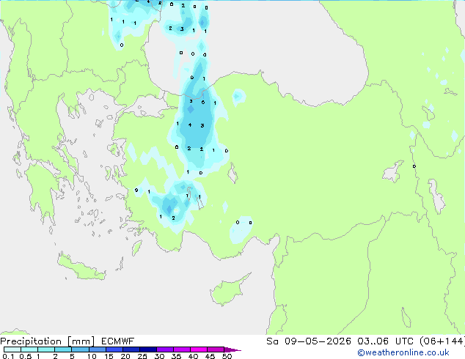Image resolution: width=465 pixels, height=359 pixels.
Task: Select the '25' legend scale label
Action: pos(142,356)
